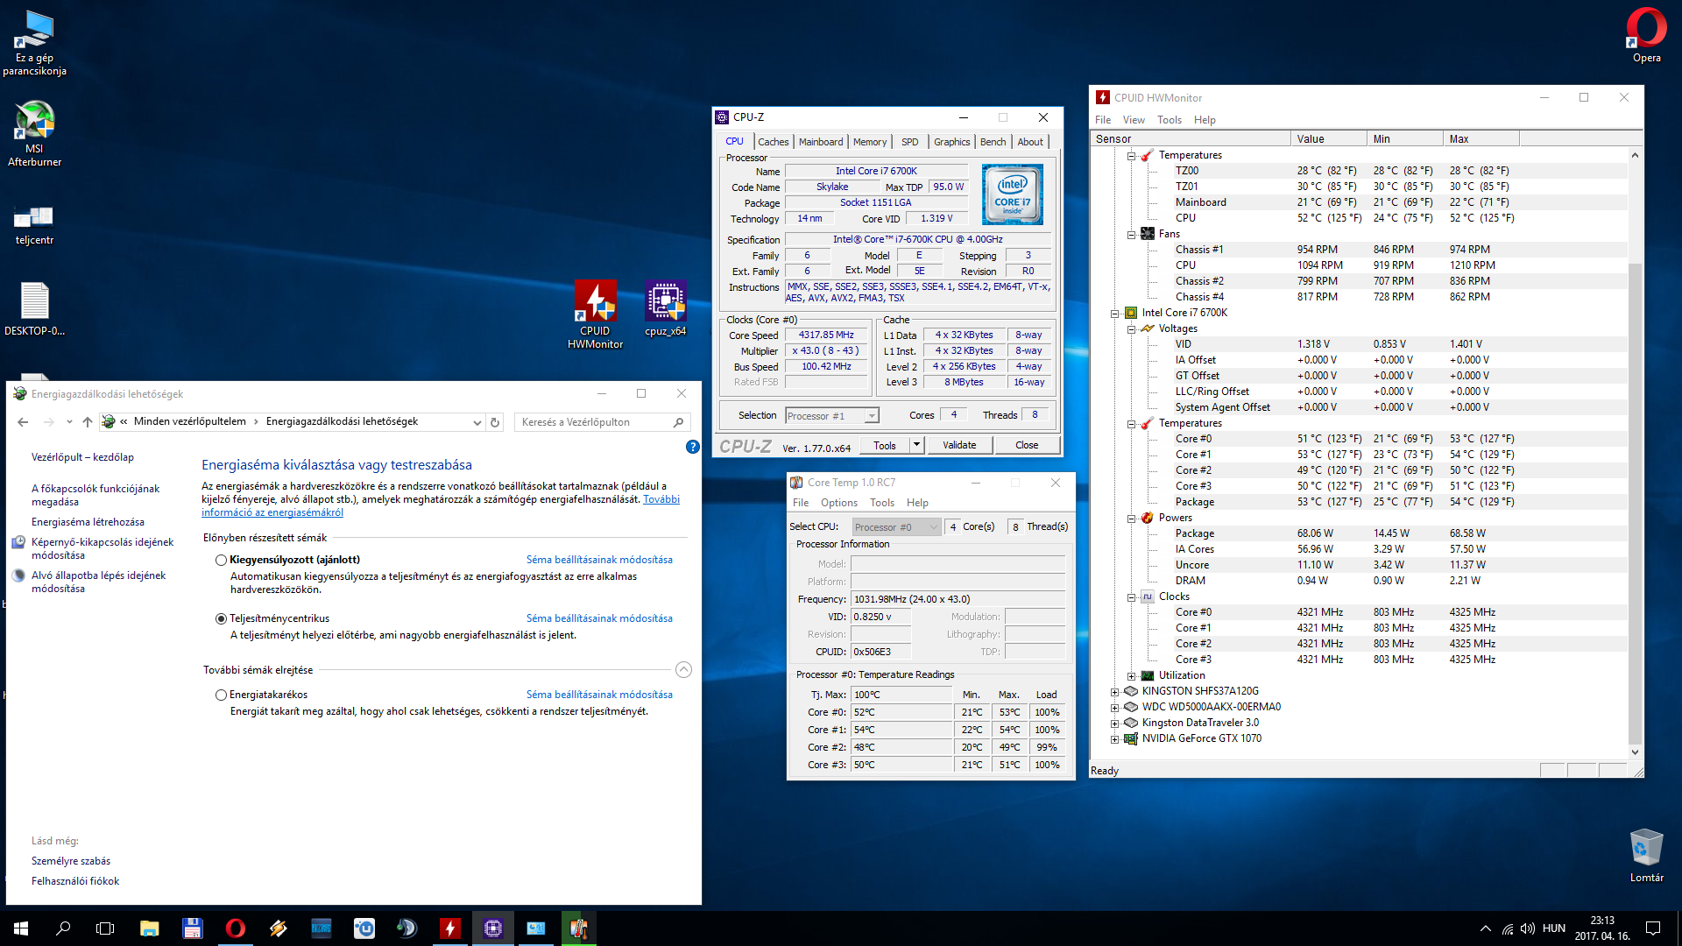This screenshot has width=1682, height=946.
Task: Expand the Utilization node in HWMonitor
Action: click(x=1131, y=675)
